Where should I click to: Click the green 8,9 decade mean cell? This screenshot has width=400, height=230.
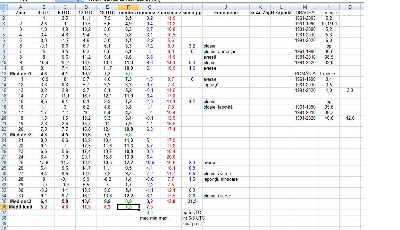point(128,201)
